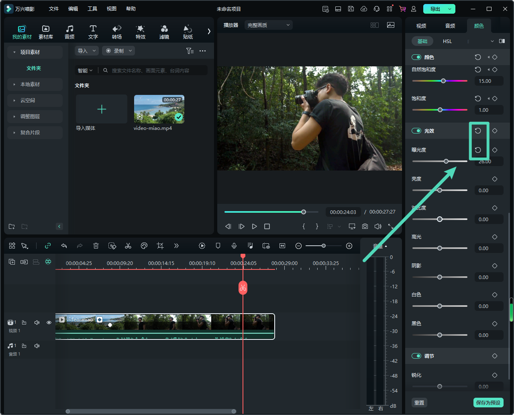
Task: Open the 完整画质 quality dropdown
Action: click(268, 25)
